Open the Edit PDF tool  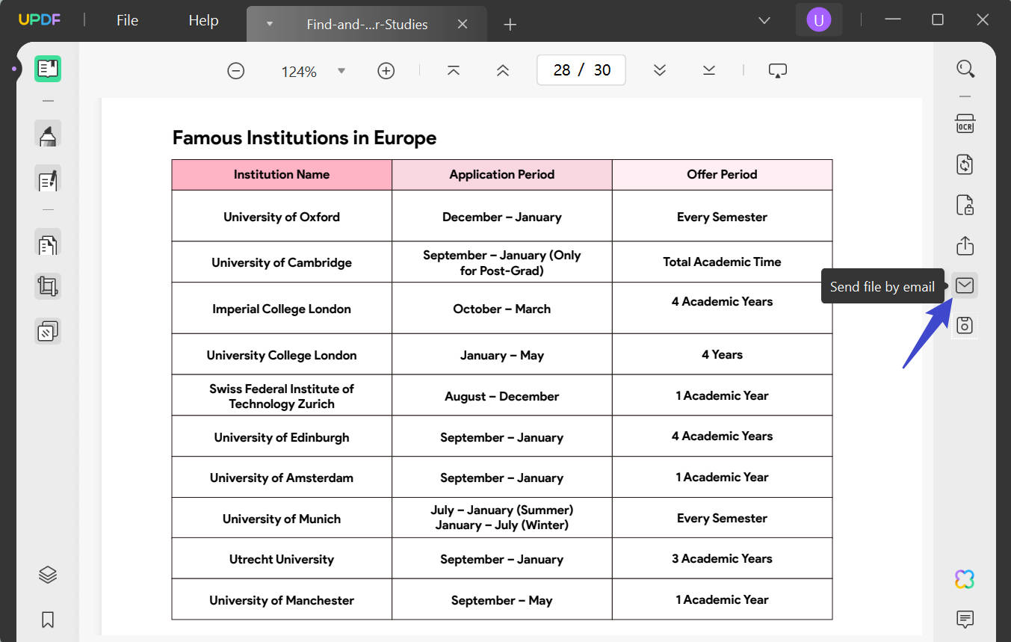pyautogui.click(x=48, y=179)
